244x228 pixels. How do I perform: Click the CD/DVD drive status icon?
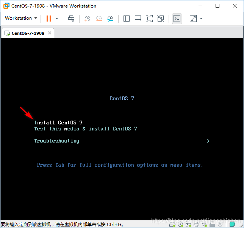pos(180,225)
